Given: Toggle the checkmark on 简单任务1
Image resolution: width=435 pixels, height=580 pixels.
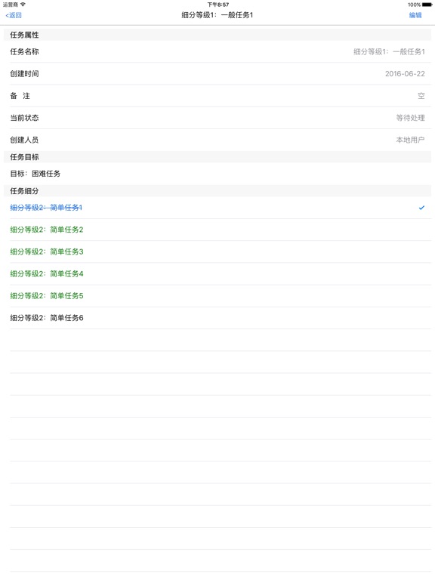Looking at the screenshot, I should pyautogui.click(x=421, y=208).
